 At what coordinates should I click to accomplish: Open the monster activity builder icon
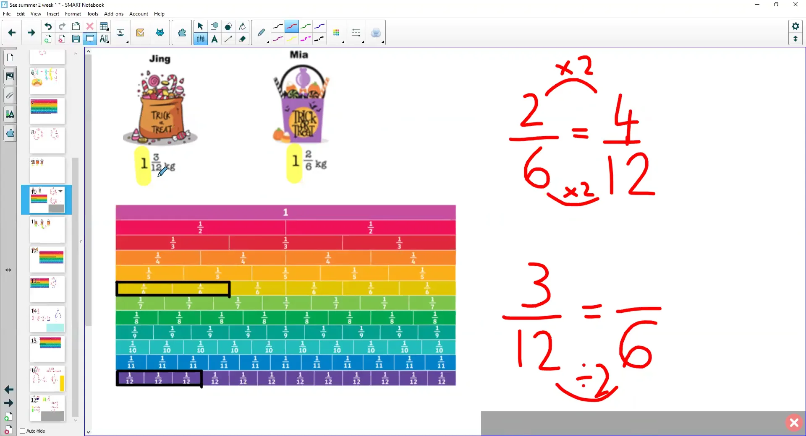pos(160,32)
